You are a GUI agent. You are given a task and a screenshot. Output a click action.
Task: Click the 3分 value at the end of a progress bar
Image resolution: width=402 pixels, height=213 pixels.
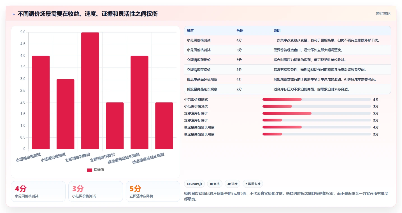376,106
